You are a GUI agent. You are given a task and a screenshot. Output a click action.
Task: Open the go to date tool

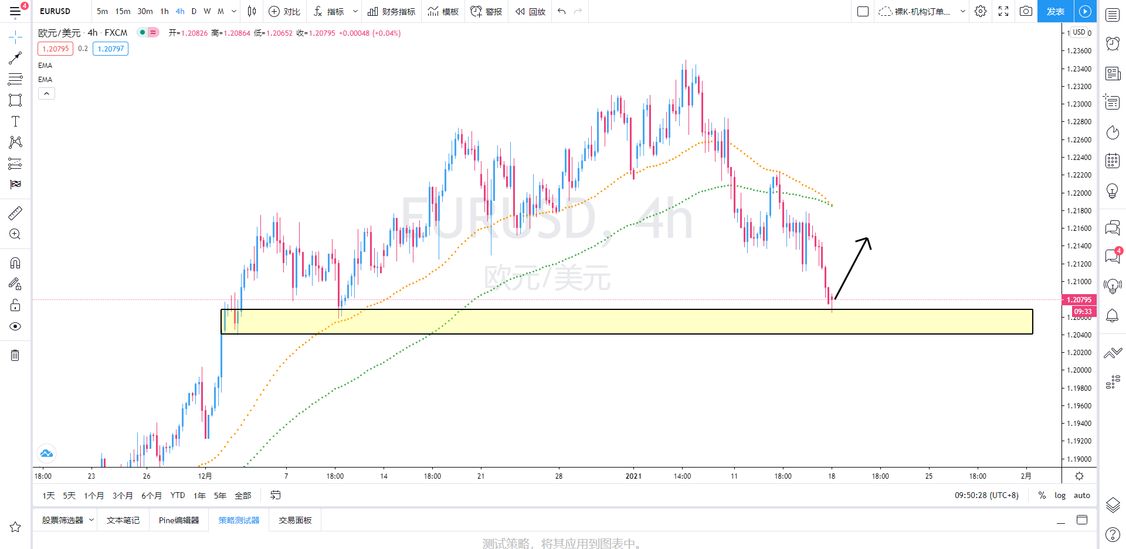tap(275, 496)
